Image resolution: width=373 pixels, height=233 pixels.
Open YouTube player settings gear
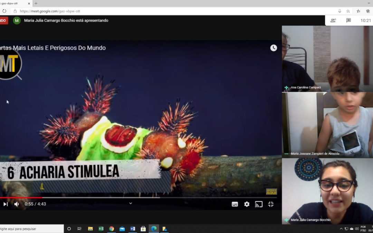pyautogui.click(x=247, y=204)
